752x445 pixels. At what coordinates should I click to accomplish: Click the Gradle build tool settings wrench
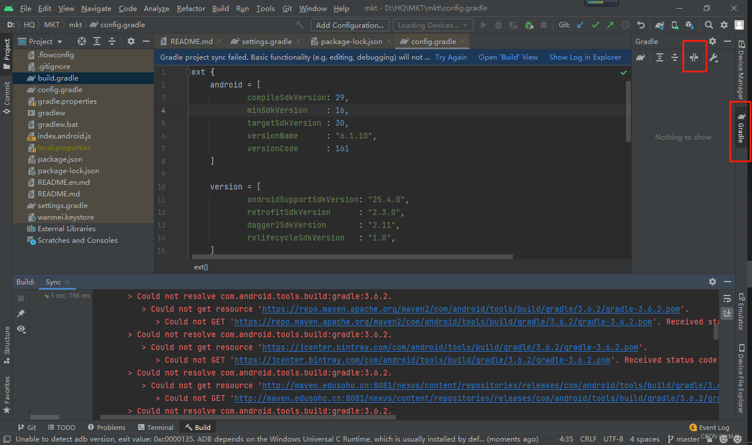714,57
